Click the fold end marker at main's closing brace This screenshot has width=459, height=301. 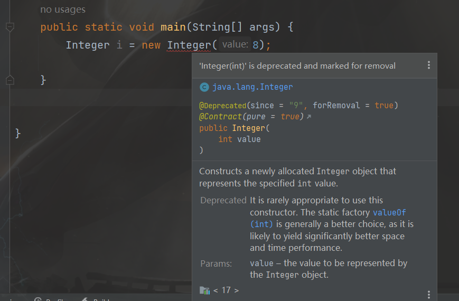10,80
